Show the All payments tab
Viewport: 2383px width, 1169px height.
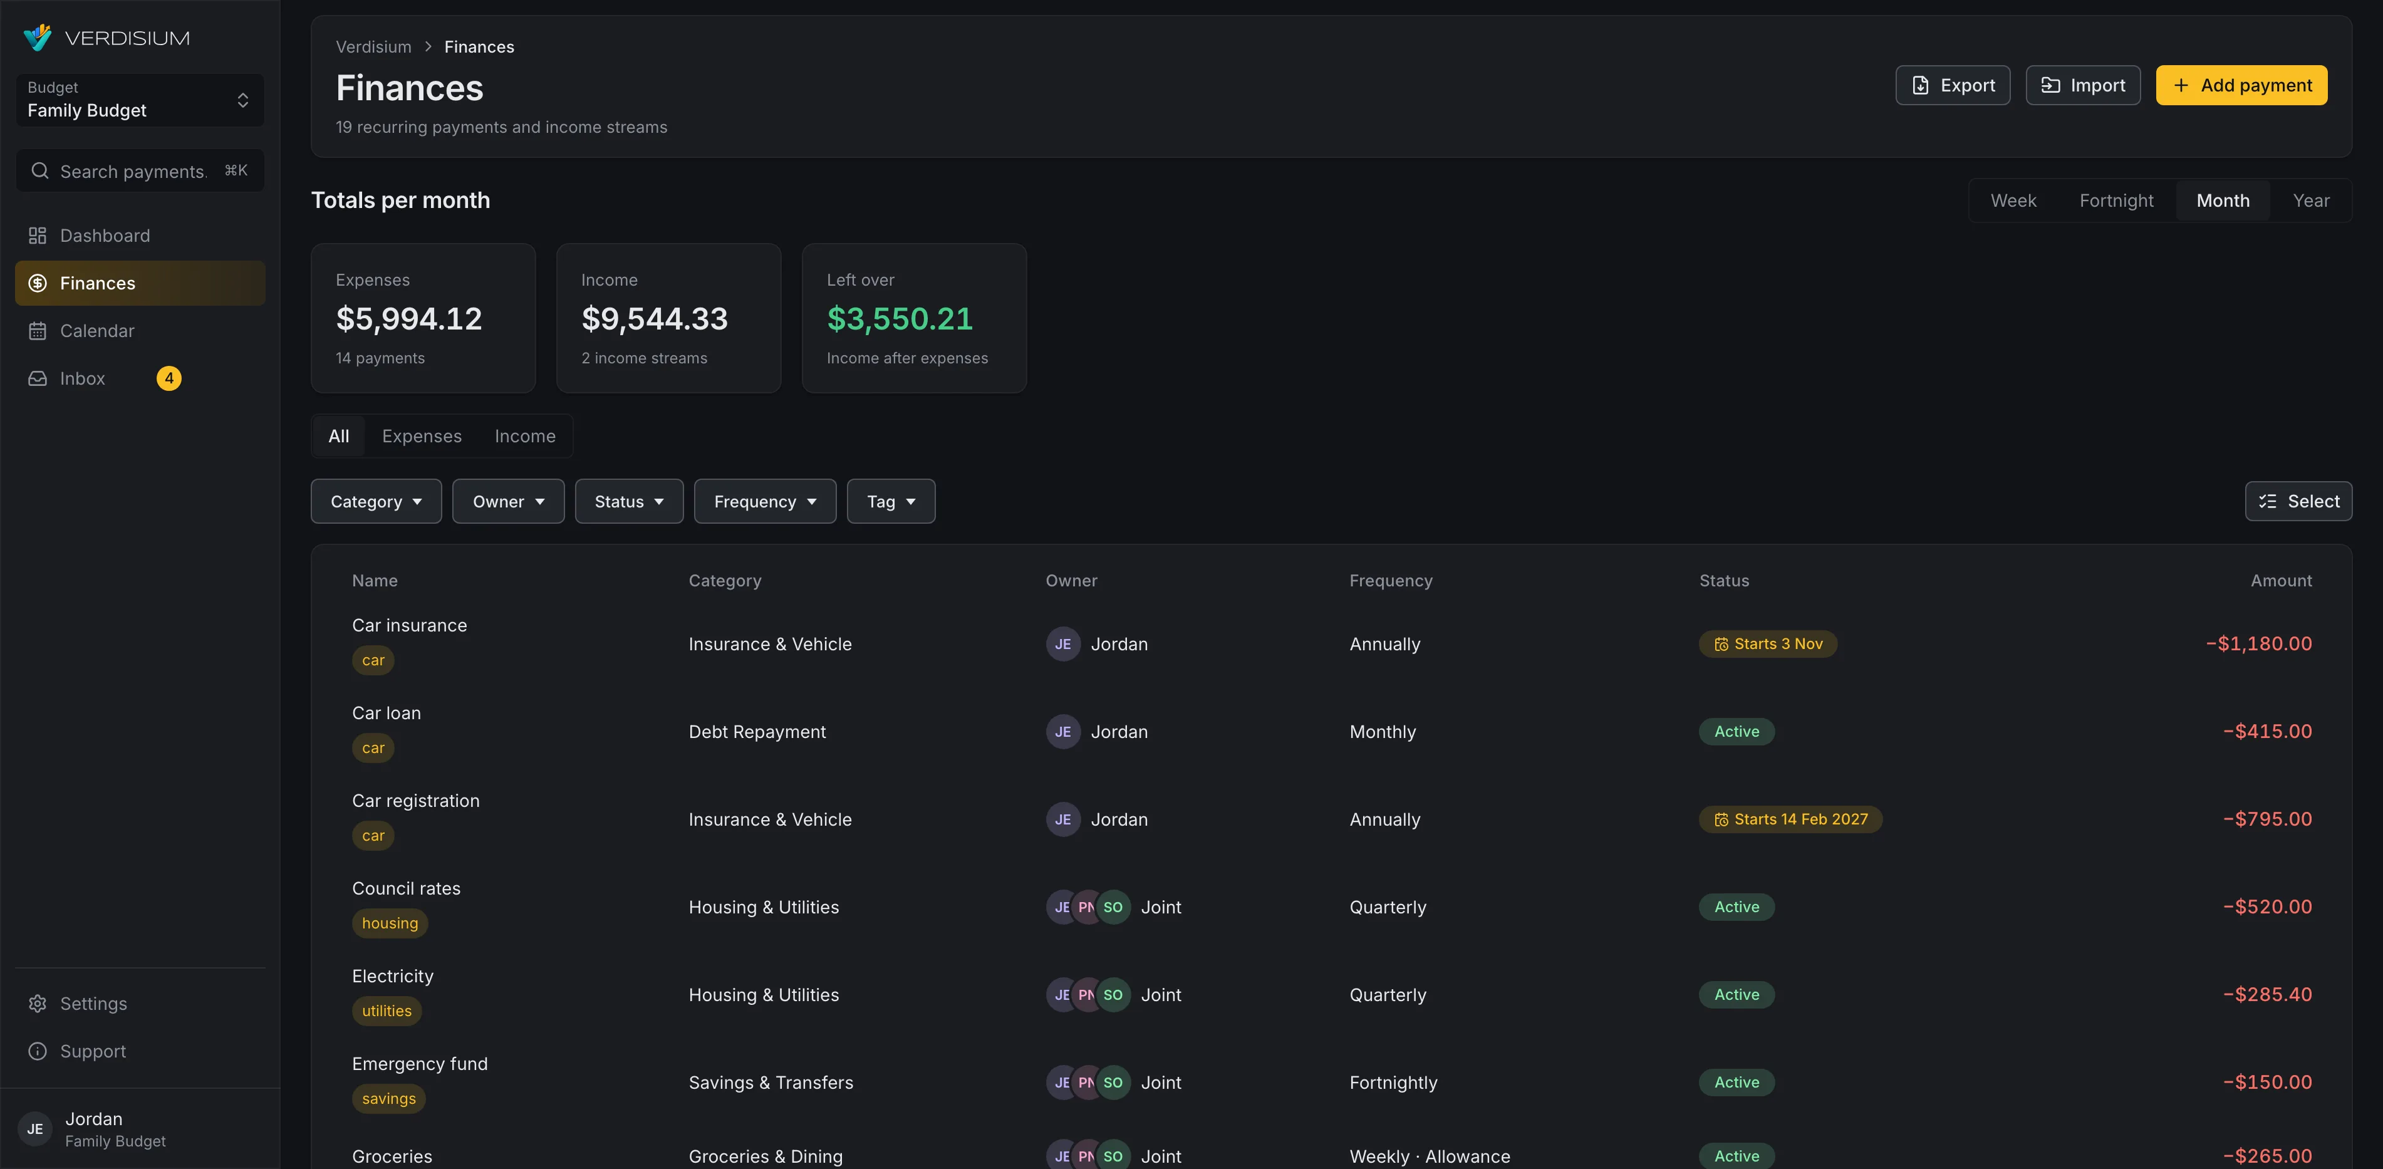click(x=338, y=437)
